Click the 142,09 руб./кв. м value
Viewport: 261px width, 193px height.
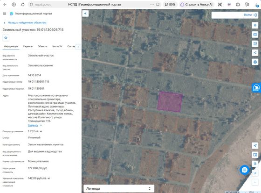click(x=39, y=179)
